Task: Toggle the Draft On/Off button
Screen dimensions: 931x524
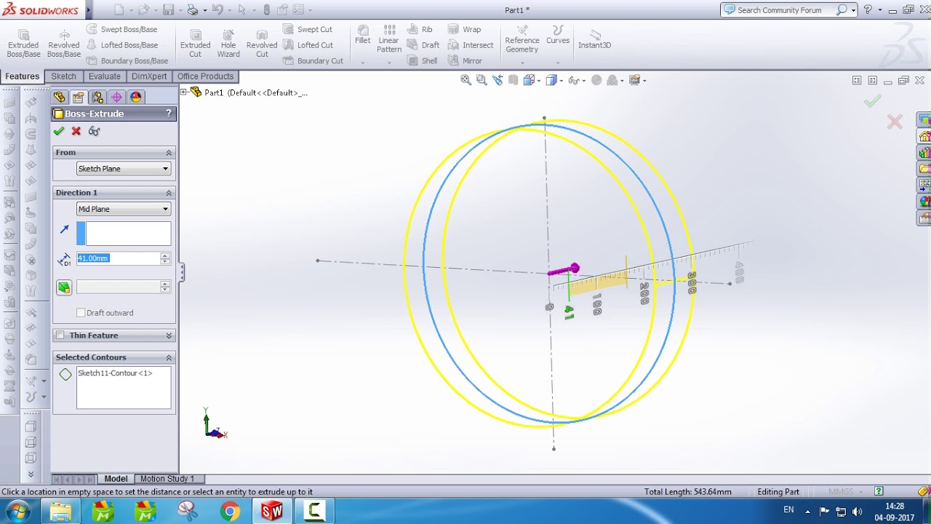Action: (64, 287)
